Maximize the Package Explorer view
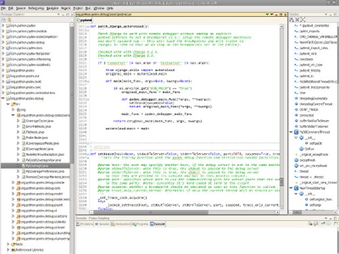The width and height of the screenshot is (339, 254). [x=68, y=14]
